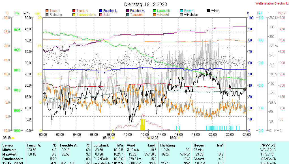Screen dimensions: 289x164
Task: Click the teal Taupunkt legend square
Action: point(128,15)
